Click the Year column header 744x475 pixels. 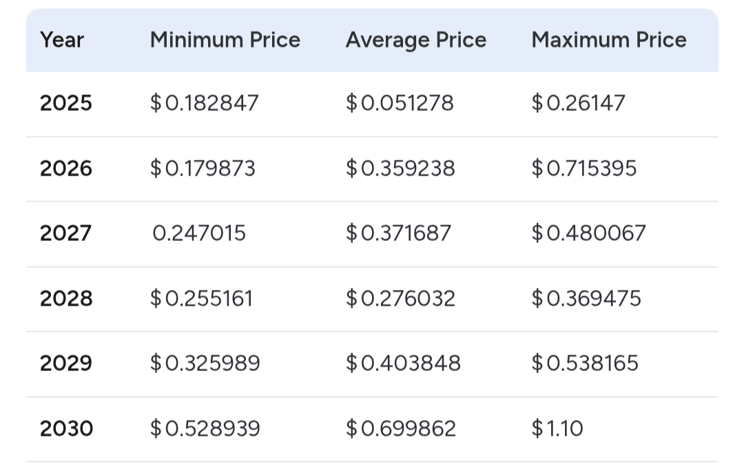[x=62, y=40]
